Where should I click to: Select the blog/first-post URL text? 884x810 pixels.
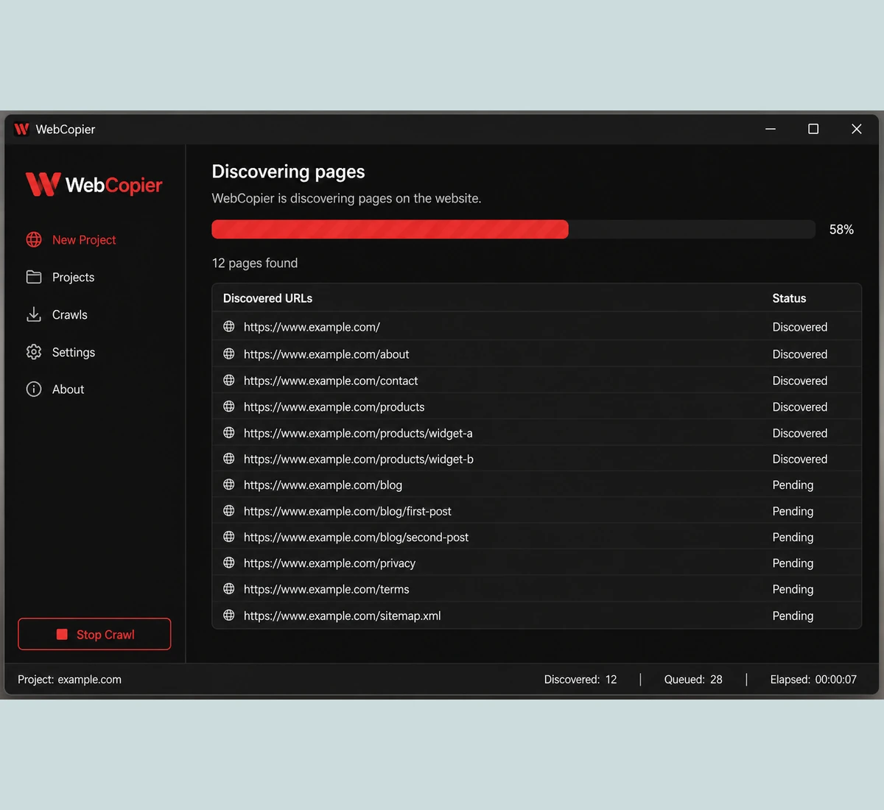tap(348, 511)
